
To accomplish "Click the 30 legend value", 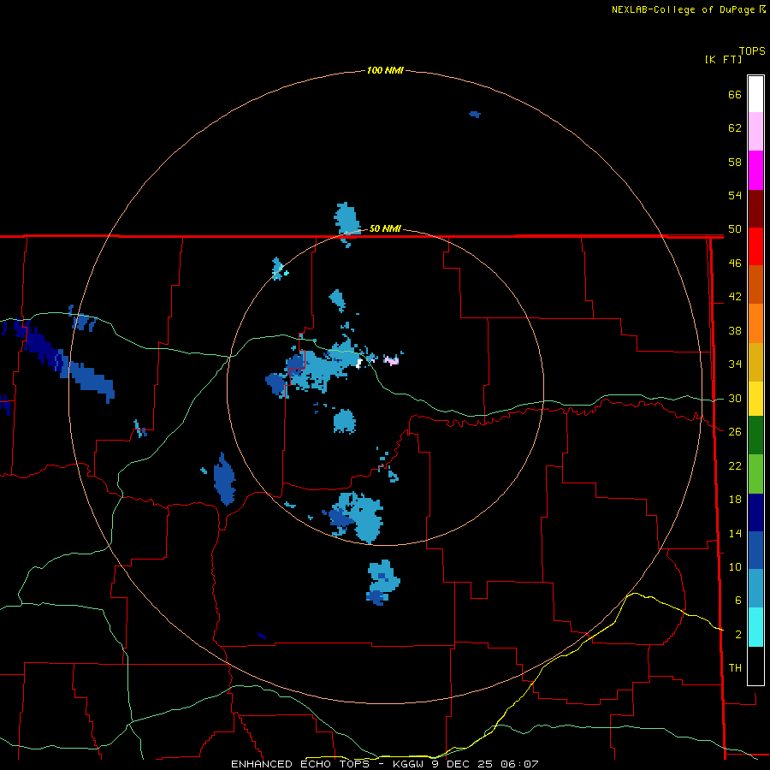I will click(x=735, y=398).
